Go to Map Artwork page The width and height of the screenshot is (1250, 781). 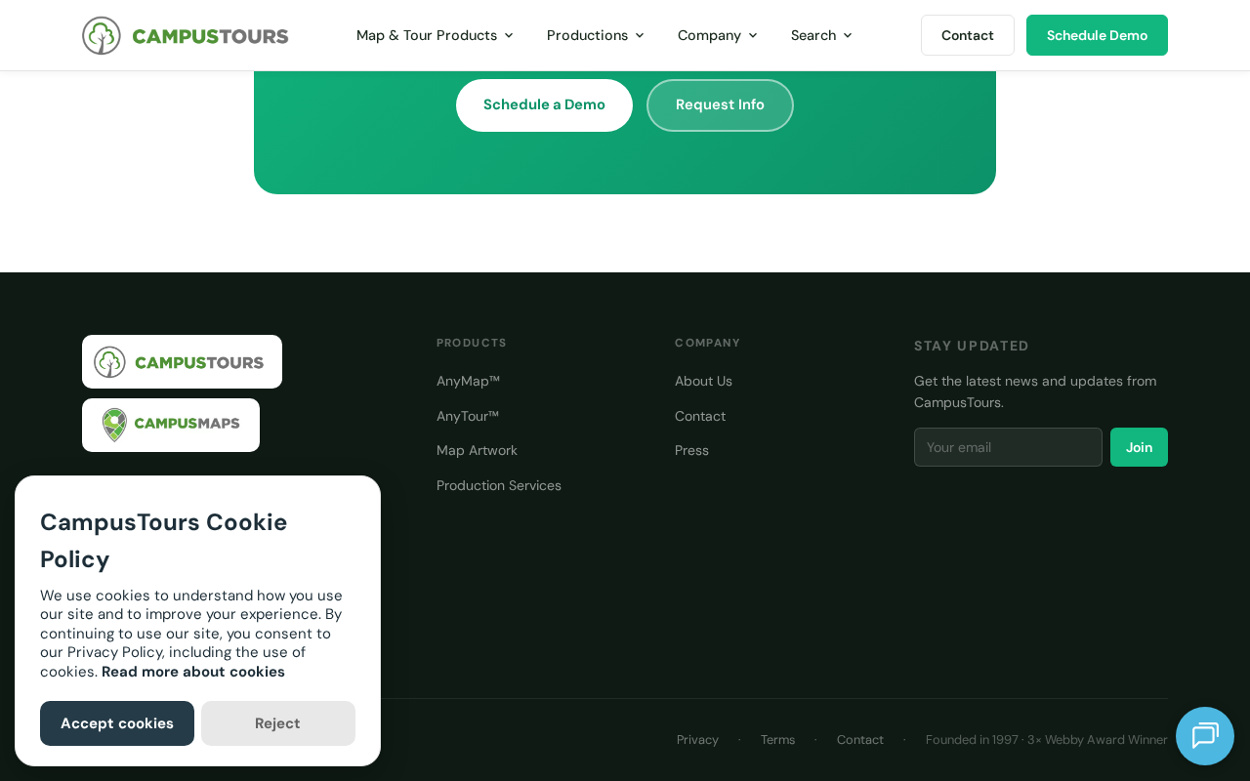(x=477, y=450)
